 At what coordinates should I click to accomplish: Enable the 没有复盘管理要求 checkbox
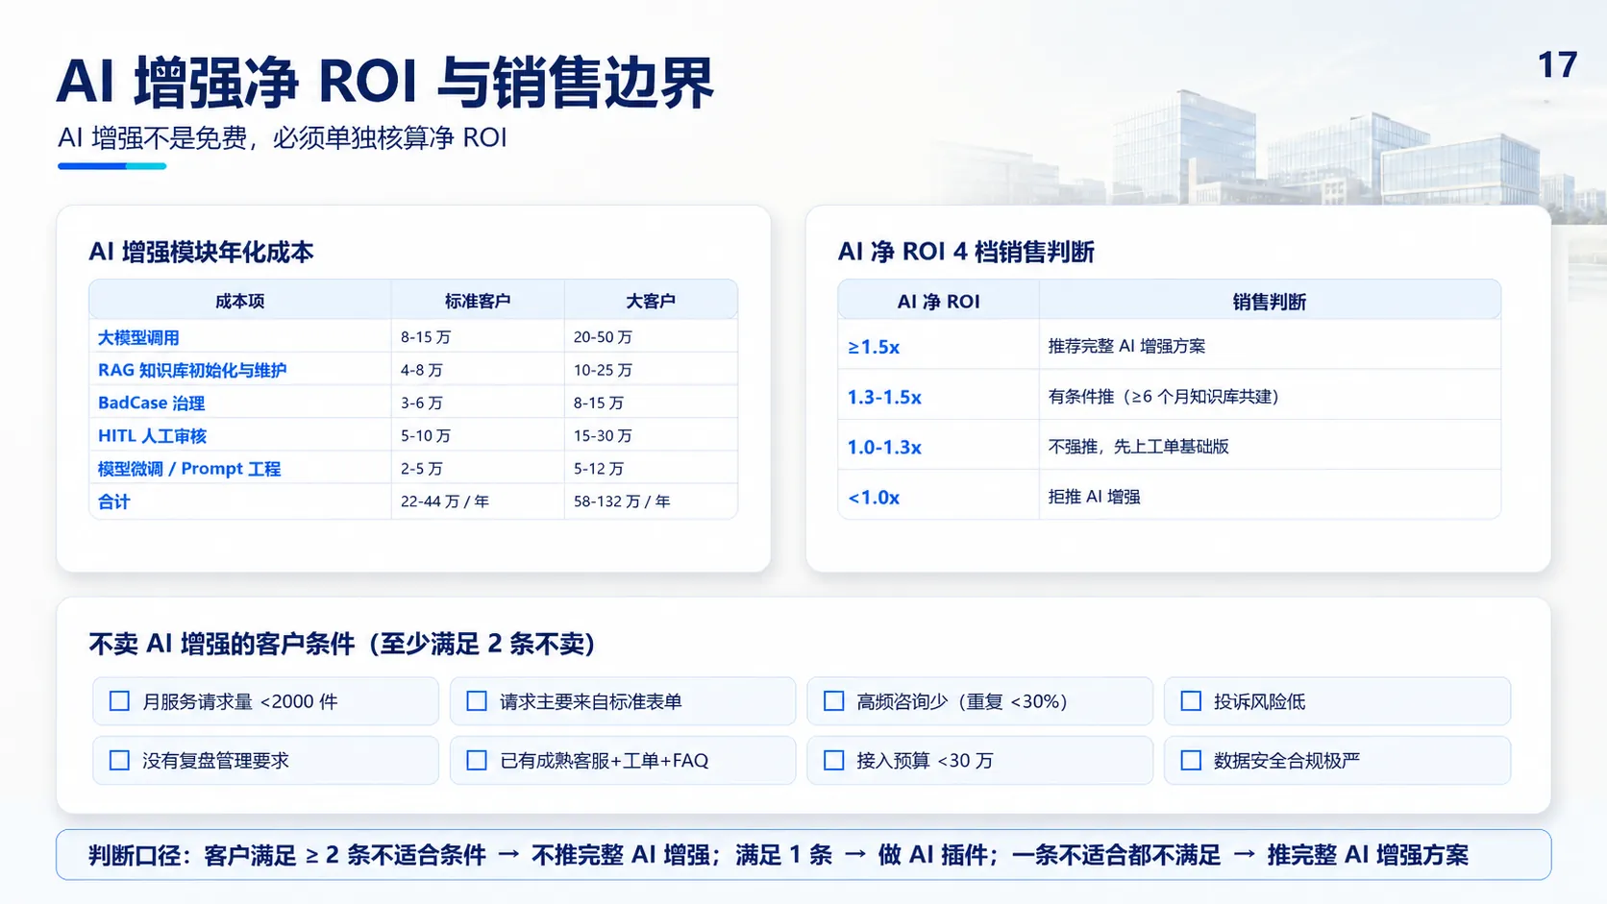(119, 761)
